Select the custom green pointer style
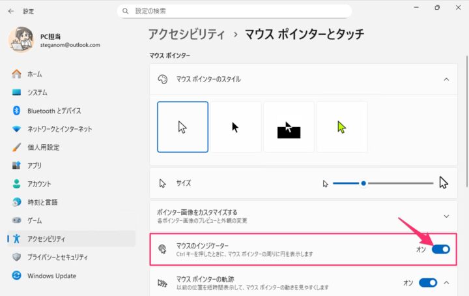Viewport: 469px width, 296px height. click(x=341, y=126)
